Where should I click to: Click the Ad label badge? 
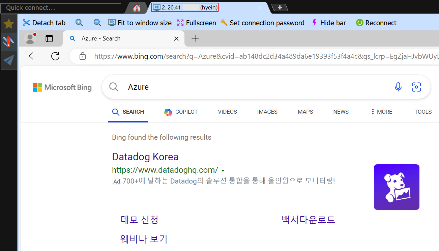tap(116, 182)
